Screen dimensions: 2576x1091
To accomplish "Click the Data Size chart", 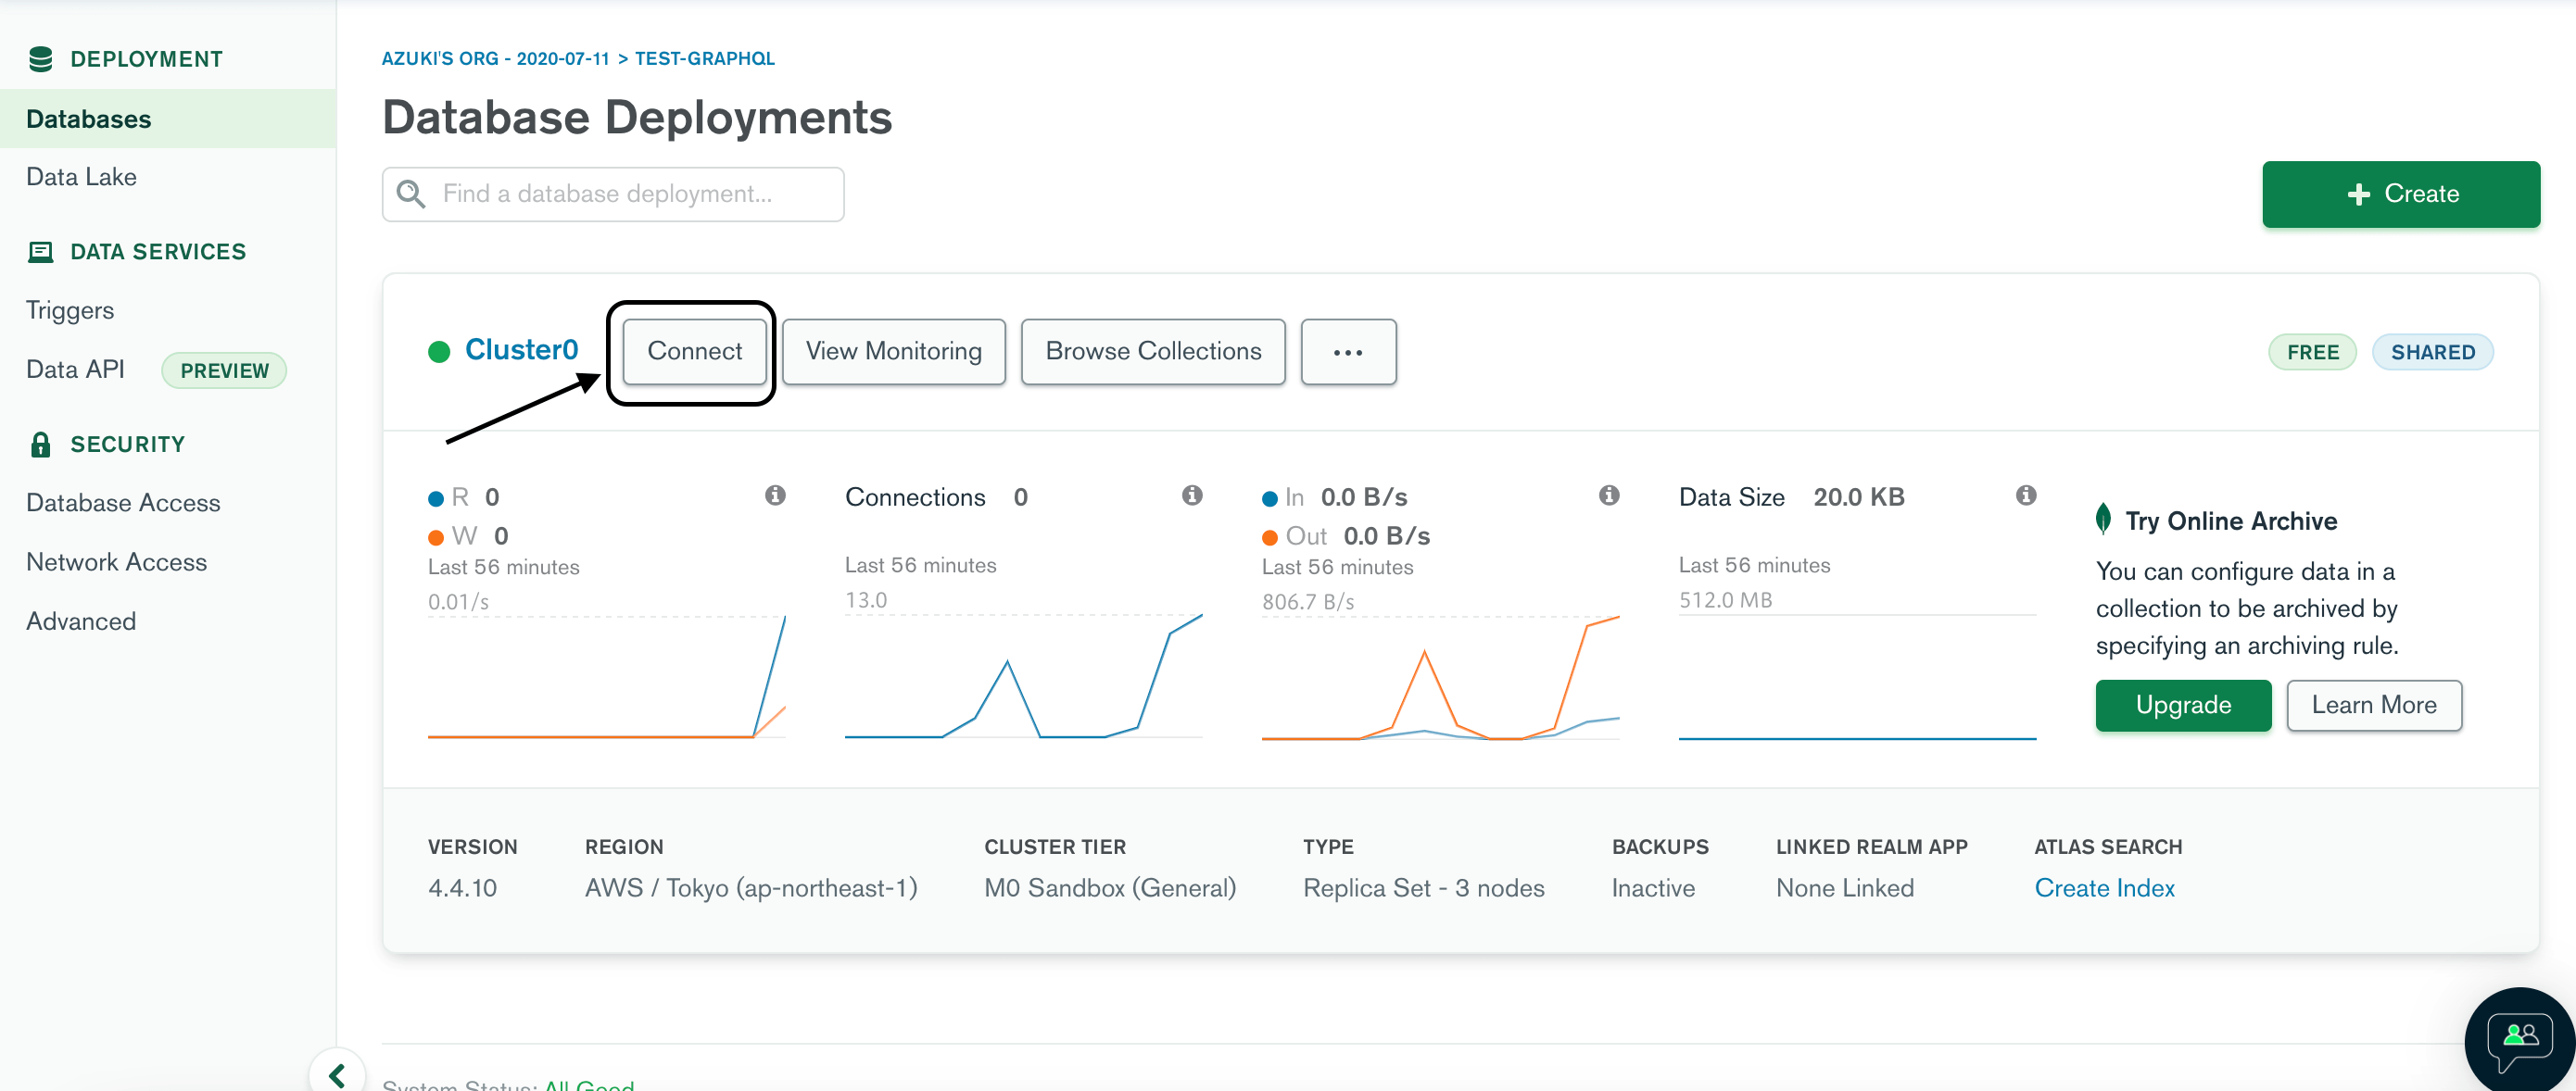I will [x=1857, y=676].
